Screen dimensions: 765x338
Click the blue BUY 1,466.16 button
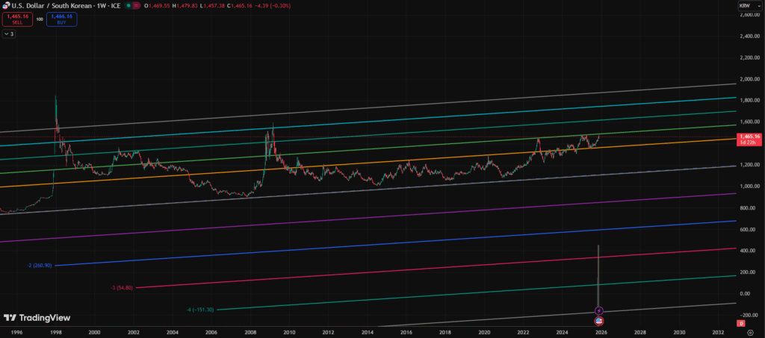[x=62, y=19]
